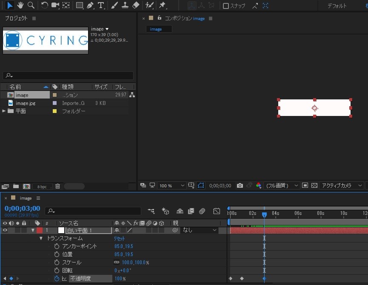Hide the 白い平面 1 layer with eye toggle
The image size is (368, 285).
point(5,230)
